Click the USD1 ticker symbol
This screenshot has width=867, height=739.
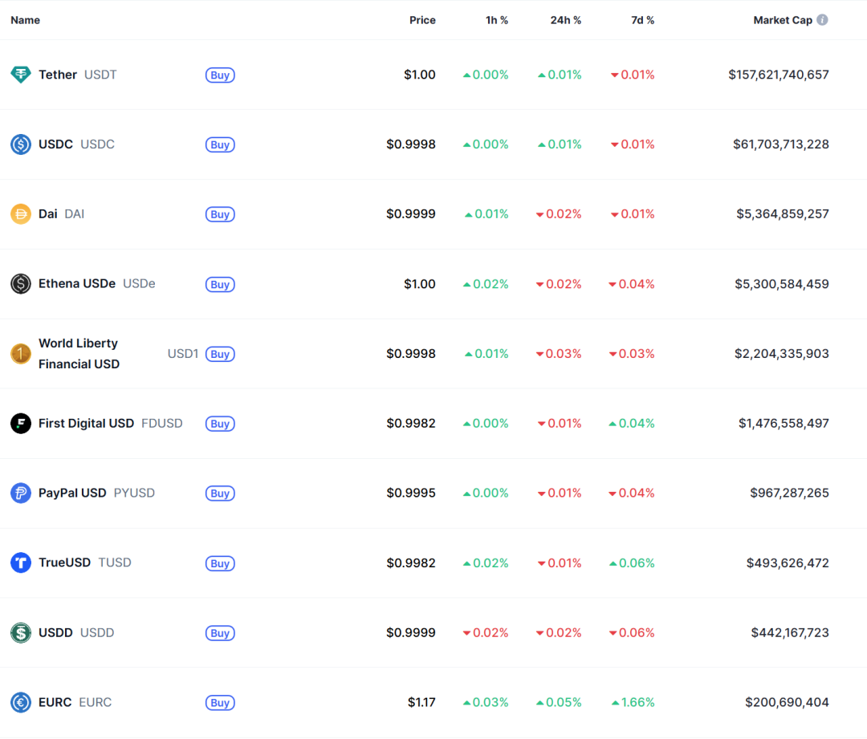point(183,354)
